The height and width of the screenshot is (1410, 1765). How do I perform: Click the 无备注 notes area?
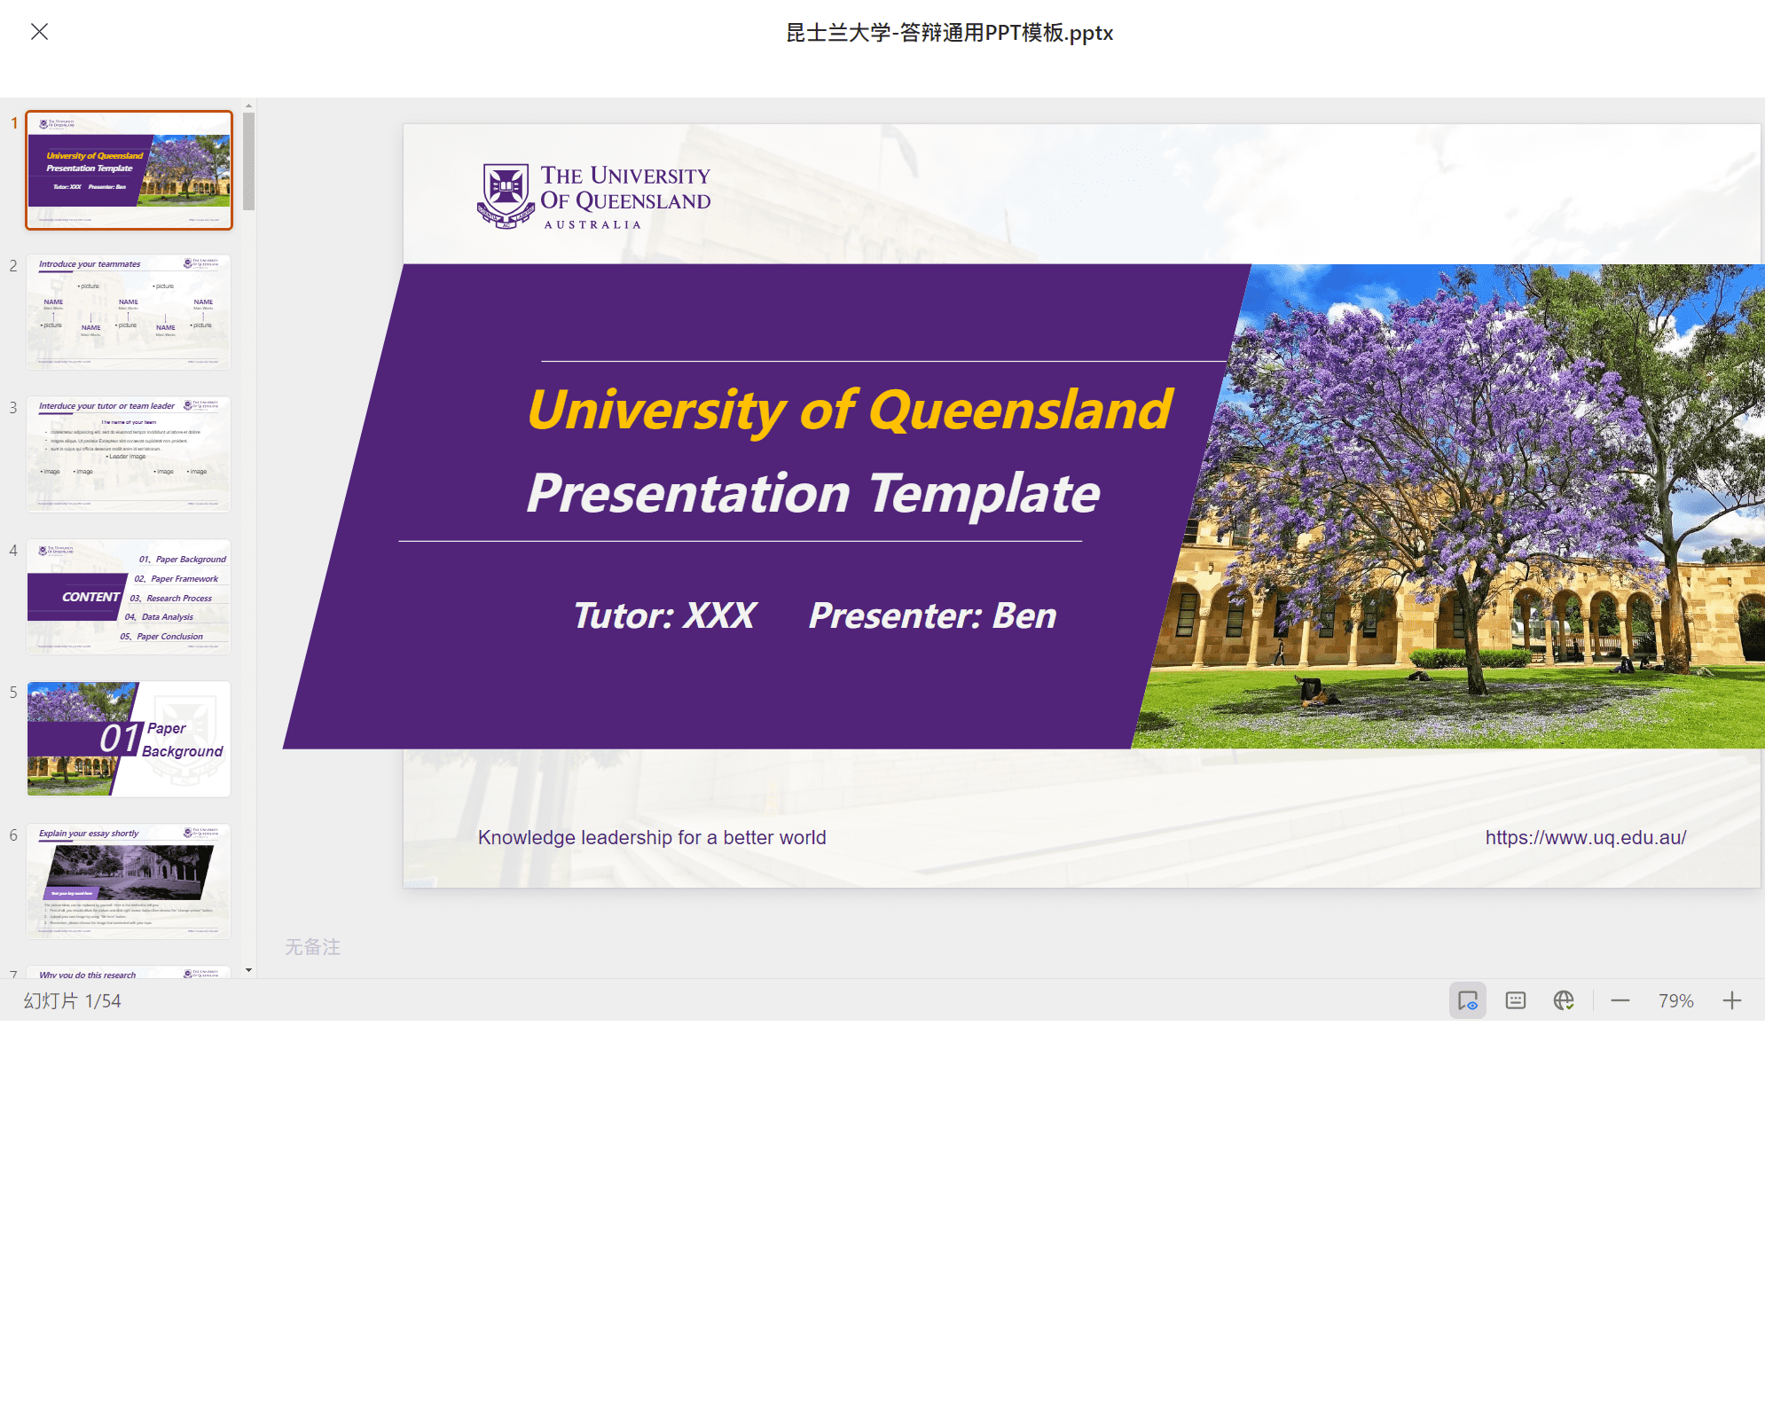pyautogui.click(x=312, y=947)
